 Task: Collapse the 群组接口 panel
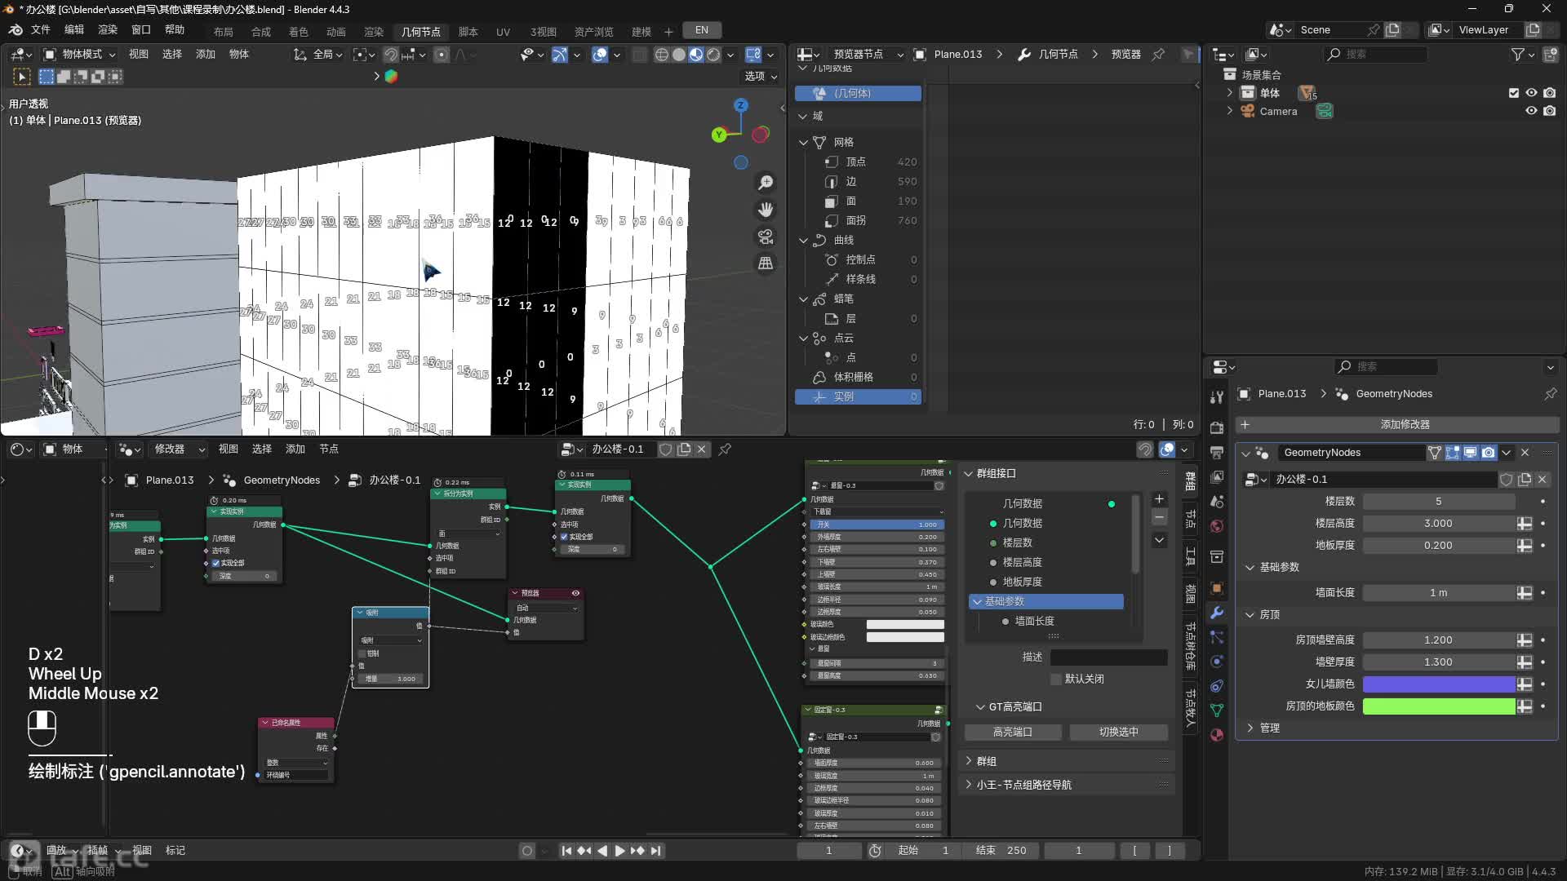click(x=969, y=474)
